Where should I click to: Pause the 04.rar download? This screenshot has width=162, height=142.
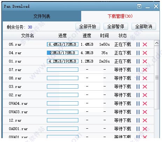pyautogui.click(x=138, y=53)
